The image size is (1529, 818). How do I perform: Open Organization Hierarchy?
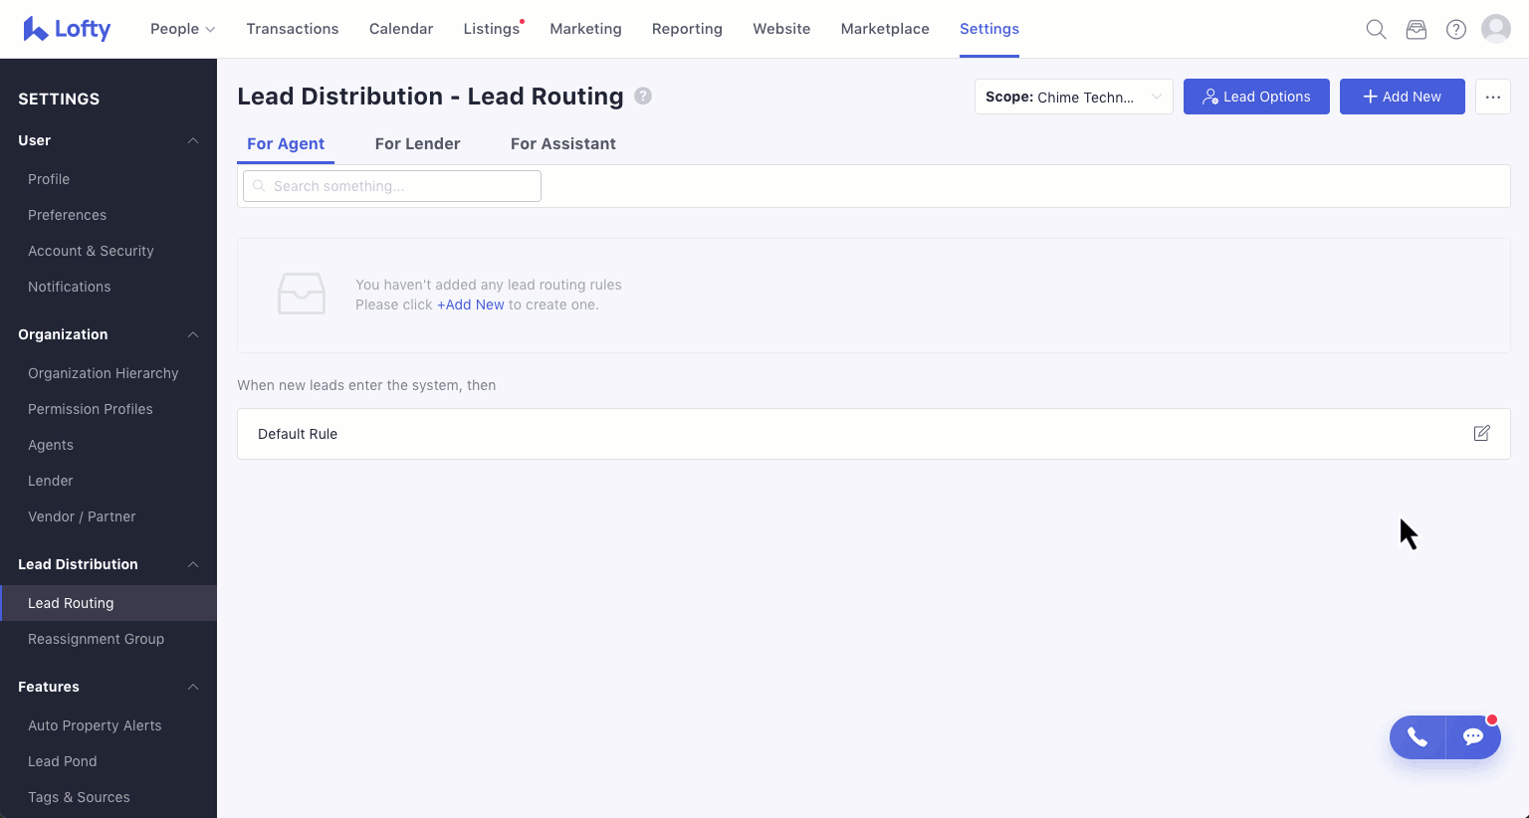point(103,373)
